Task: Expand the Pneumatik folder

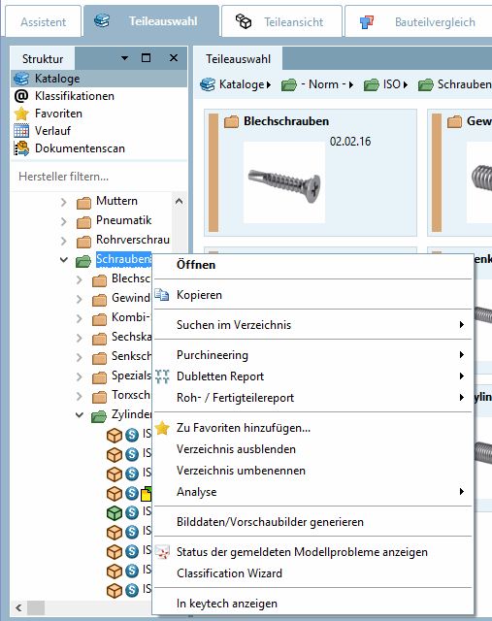Action: (63, 221)
